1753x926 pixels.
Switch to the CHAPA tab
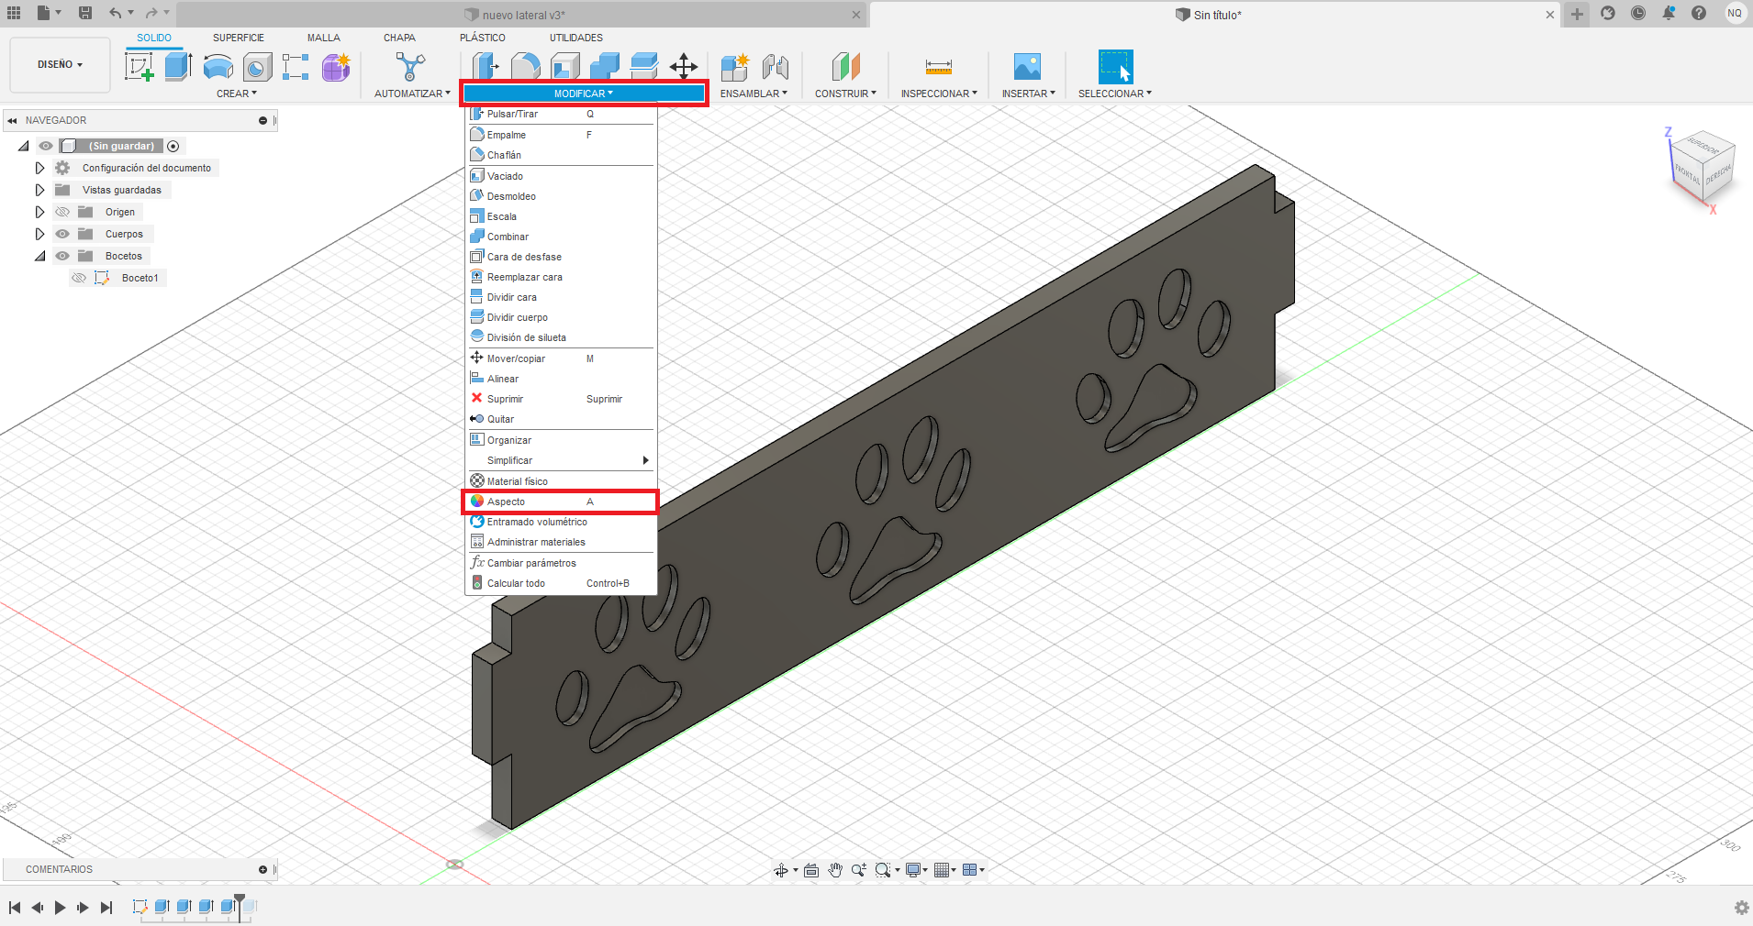399,38
